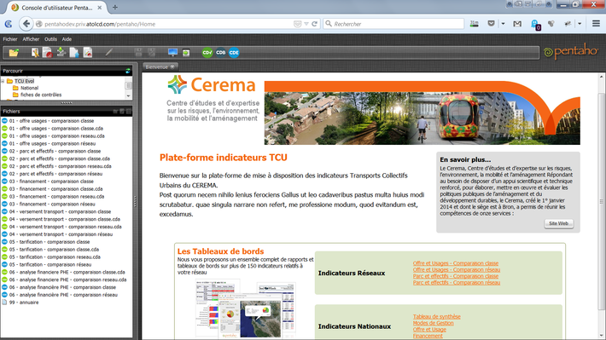Click the first icon in Fichiers header
This screenshot has height=340, width=606.
pyautogui.click(x=115, y=111)
